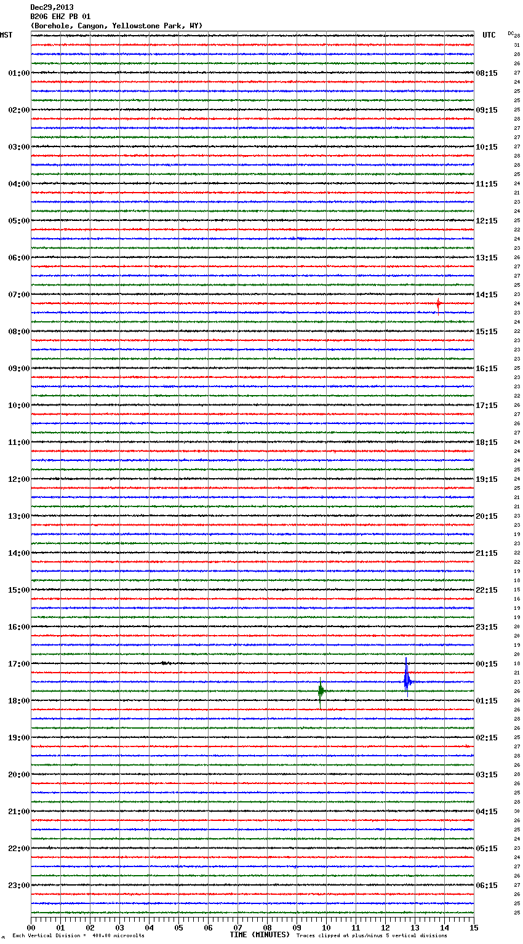Click the 18:00 MST time label

pos(18,701)
